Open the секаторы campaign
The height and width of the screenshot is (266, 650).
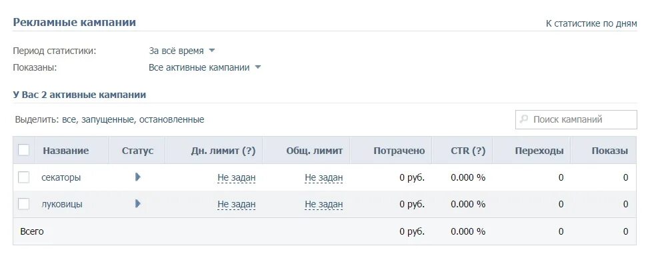click(61, 177)
